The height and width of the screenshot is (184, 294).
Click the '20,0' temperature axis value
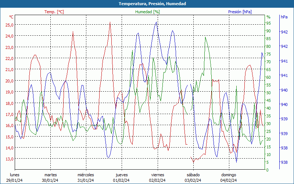tap(10, 81)
